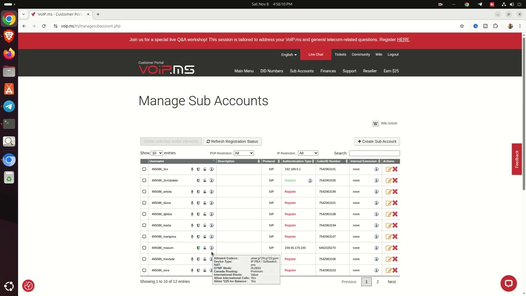Click Refresh Registration Status button
Image resolution: width=526 pixels, height=296 pixels.
(x=232, y=141)
